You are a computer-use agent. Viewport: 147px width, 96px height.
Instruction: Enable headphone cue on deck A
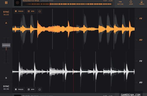coord(40,11)
